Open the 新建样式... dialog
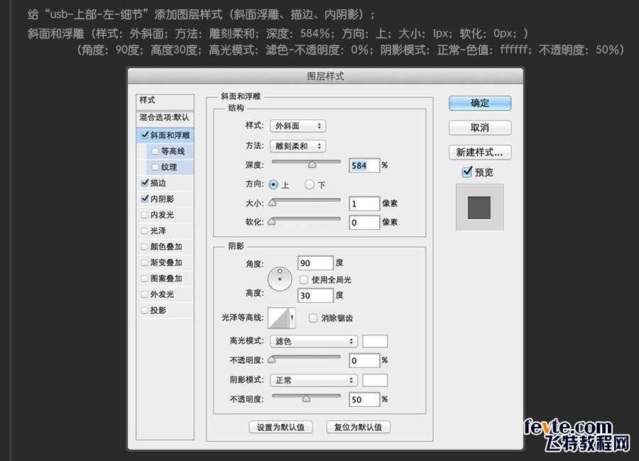This screenshot has width=639, height=461. coord(480,152)
